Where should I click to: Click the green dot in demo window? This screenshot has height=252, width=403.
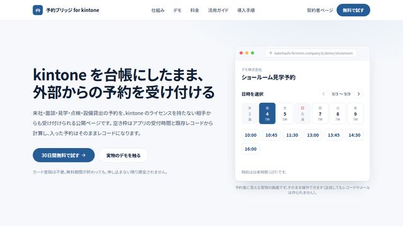tap(253, 53)
